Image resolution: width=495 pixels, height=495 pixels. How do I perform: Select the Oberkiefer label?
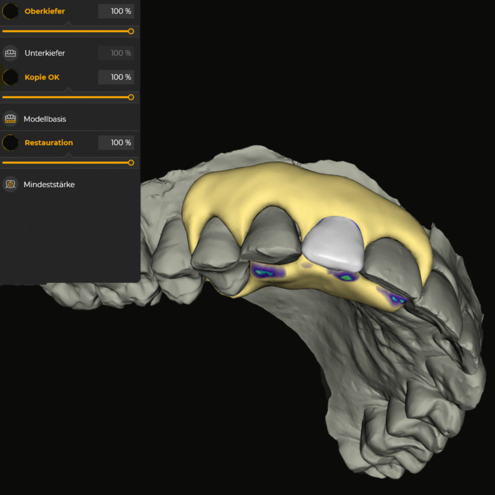[44, 12]
